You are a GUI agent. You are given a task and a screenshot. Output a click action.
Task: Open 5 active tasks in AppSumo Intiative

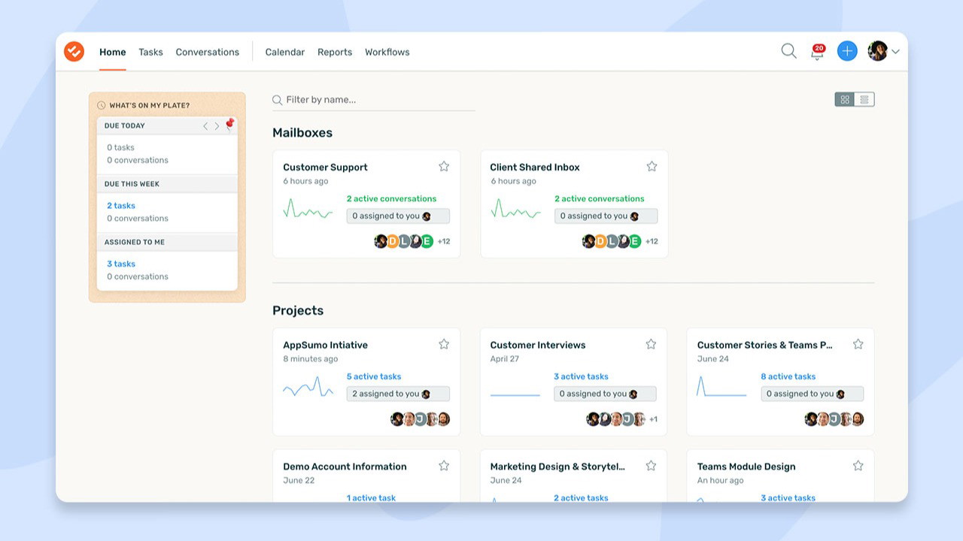pyautogui.click(x=374, y=376)
